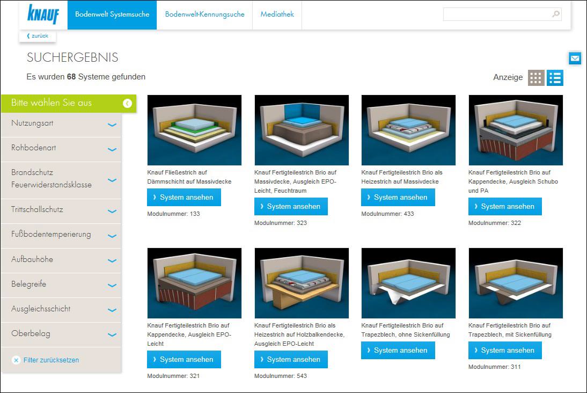This screenshot has height=393, width=587.
Task: Go back with the zurück link
Action: point(38,36)
